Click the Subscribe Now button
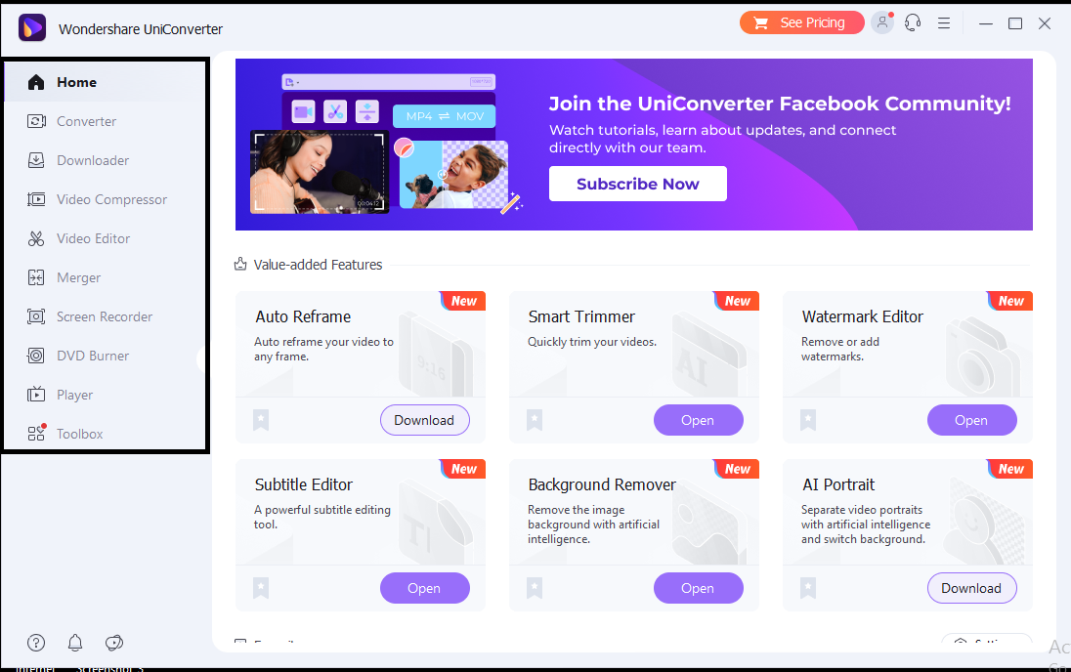The width and height of the screenshot is (1071, 672). click(x=638, y=184)
